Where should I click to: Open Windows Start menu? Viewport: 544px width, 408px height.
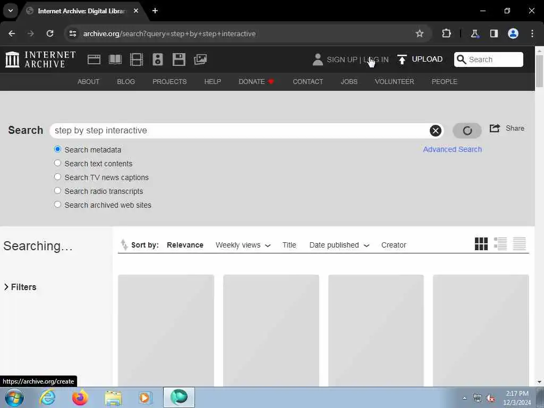(14, 397)
